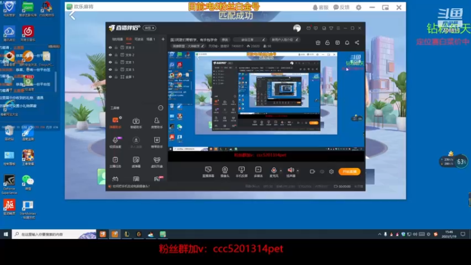471x265 pixels.
Task: Open the microphone tool with purple badge
Action: click(x=115, y=142)
